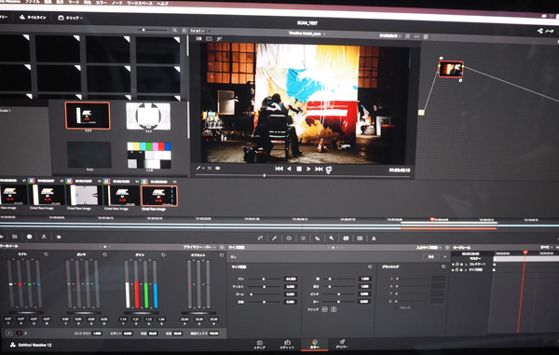Open the Curves palette icon
The image size is (559, 355).
260,239
